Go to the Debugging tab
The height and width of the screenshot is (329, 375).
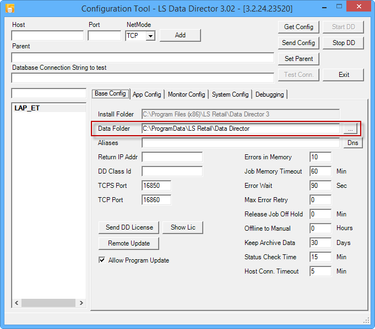pyautogui.click(x=269, y=94)
